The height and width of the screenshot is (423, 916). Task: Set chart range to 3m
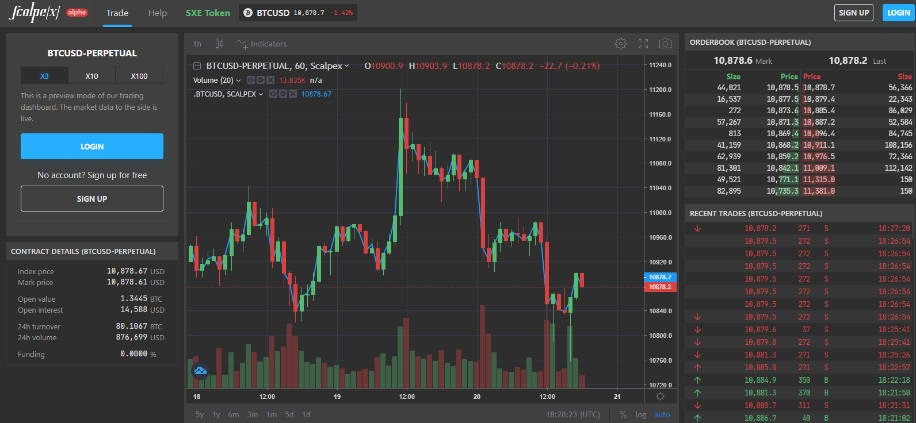(x=253, y=414)
